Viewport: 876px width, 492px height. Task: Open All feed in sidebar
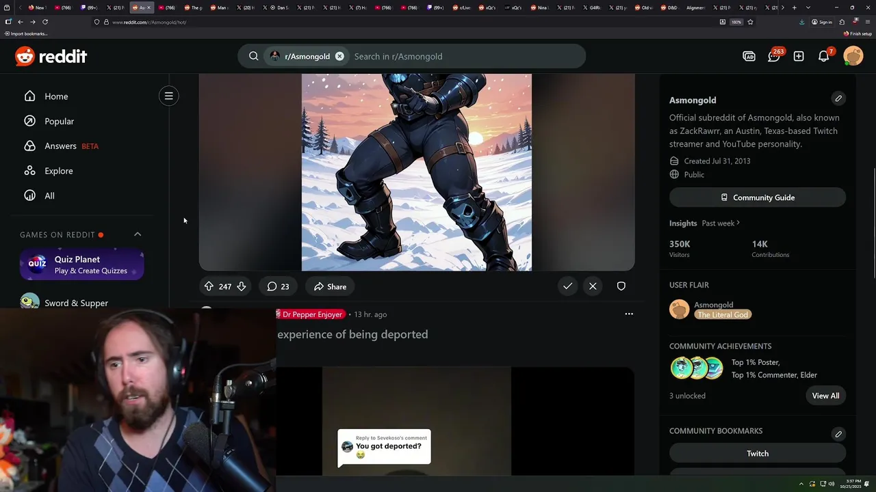click(49, 195)
